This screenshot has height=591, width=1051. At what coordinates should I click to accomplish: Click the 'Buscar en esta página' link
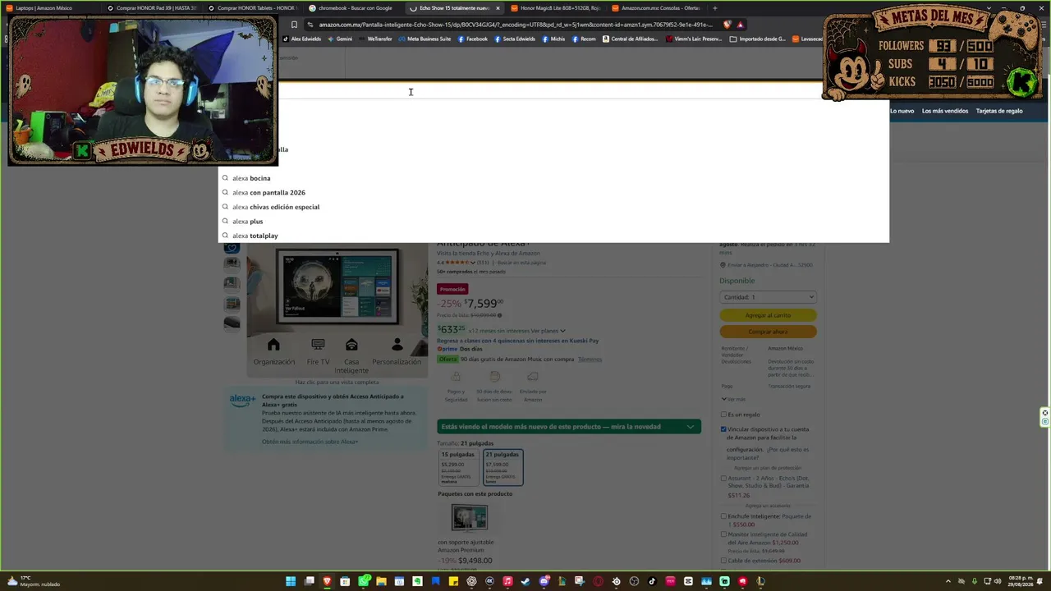click(521, 263)
